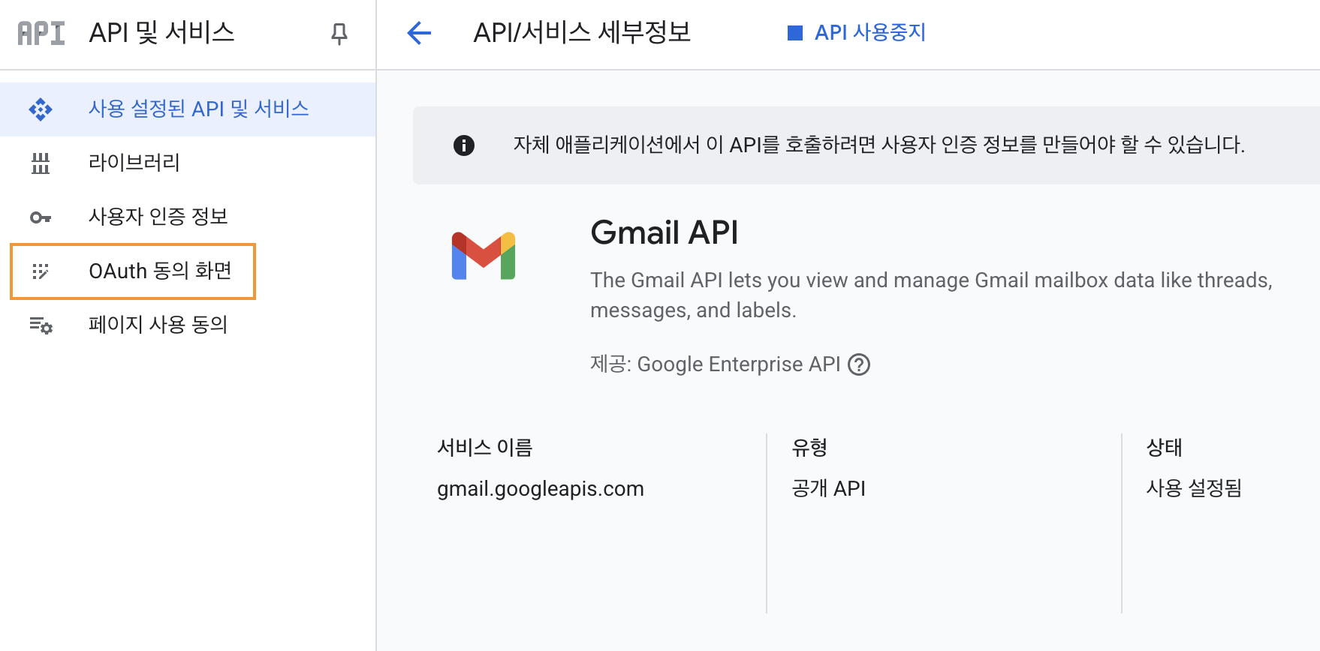Click the OAuth consent screen icon
This screenshot has width=1320, height=651.
pyautogui.click(x=41, y=271)
